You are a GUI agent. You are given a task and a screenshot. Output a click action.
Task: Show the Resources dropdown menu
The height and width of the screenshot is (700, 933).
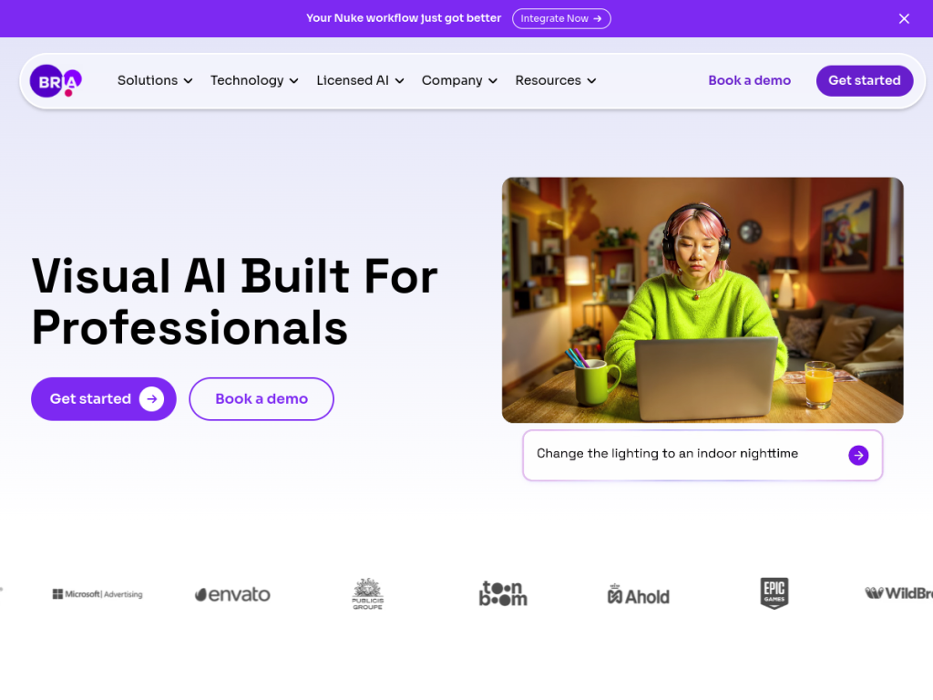[x=556, y=80]
